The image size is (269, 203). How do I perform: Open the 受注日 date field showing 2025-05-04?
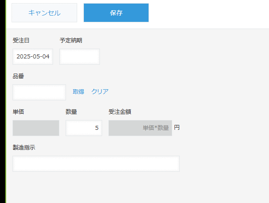(x=33, y=57)
